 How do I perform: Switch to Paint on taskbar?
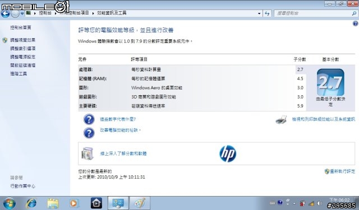[140, 203]
